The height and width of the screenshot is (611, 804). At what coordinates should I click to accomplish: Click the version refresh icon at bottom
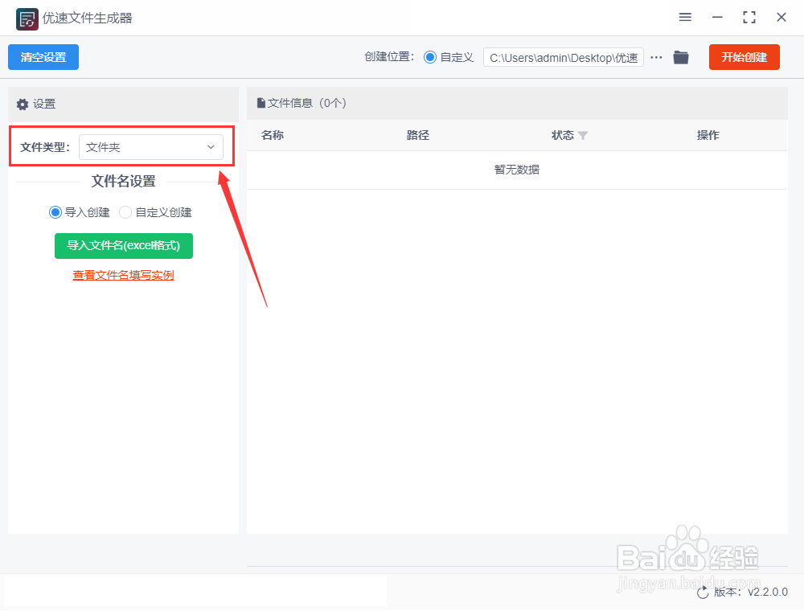pos(703,593)
